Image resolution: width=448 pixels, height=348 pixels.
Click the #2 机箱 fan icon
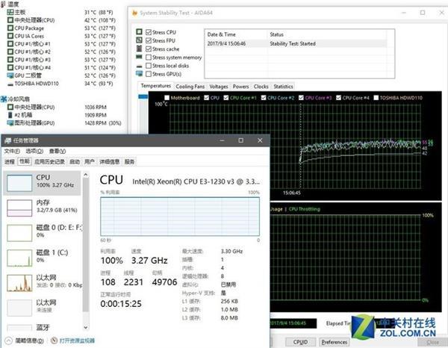click(10, 115)
